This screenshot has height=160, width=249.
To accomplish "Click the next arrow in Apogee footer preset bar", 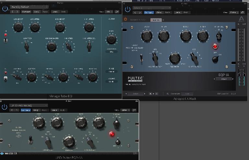I will click(145, 94).
